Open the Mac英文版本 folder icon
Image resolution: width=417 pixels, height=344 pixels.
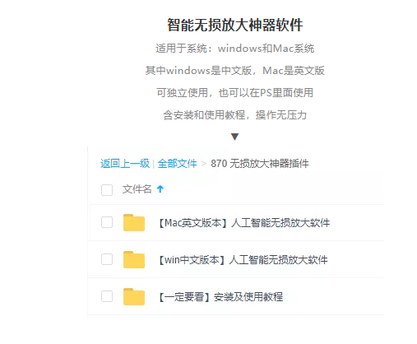point(134,222)
